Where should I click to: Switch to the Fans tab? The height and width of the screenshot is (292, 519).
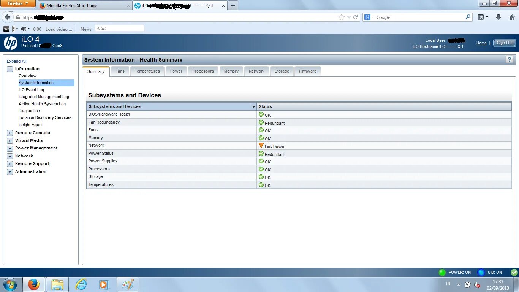120,71
